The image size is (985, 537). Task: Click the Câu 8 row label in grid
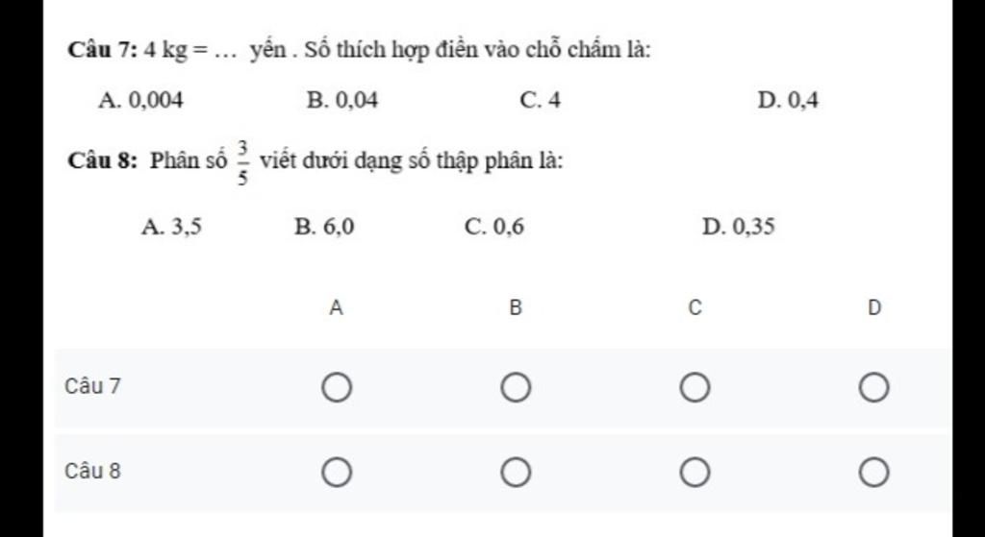point(93,471)
